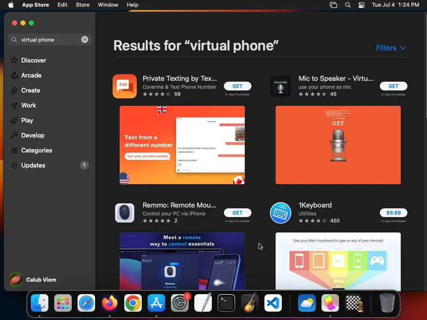The image size is (427, 320).
Task: Launch Safari from the Dock
Action: point(86,303)
